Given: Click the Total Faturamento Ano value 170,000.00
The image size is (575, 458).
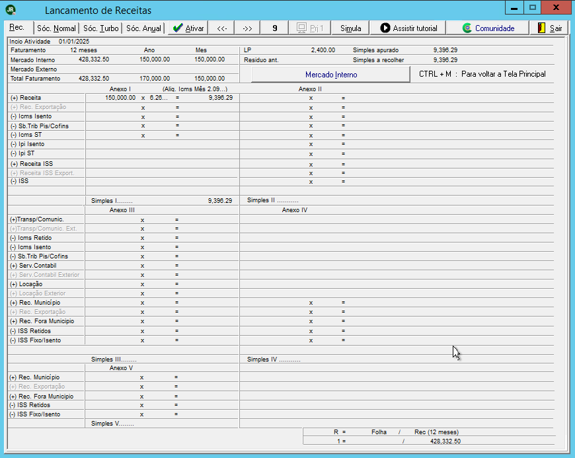Looking at the screenshot, I should pyautogui.click(x=155, y=79).
